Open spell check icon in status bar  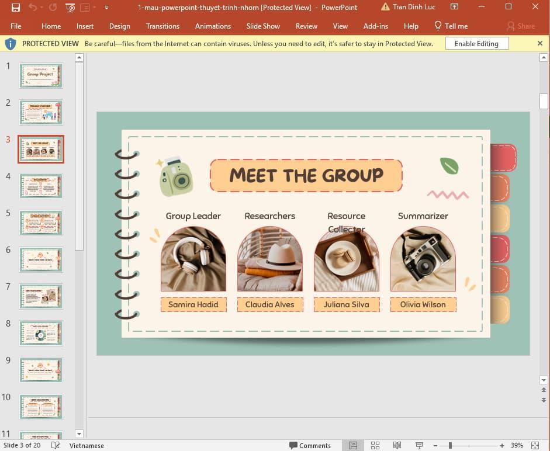tap(56, 445)
